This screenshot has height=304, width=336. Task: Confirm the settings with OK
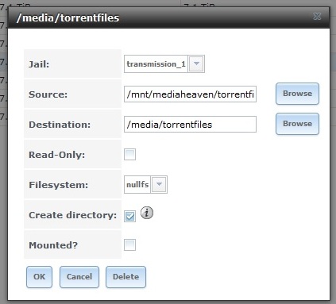click(39, 277)
